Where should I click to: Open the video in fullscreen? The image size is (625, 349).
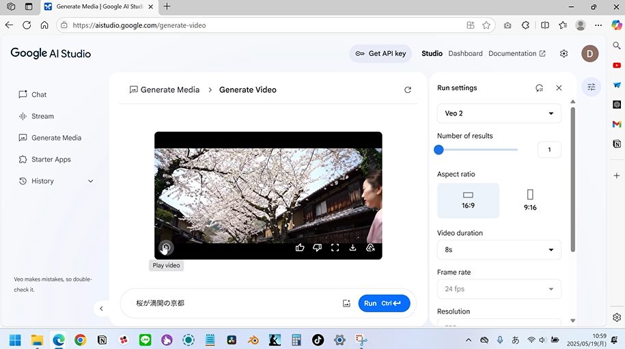(335, 248)
